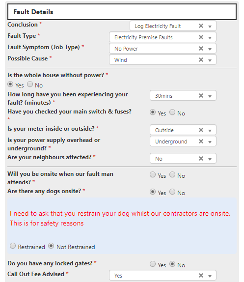Expand the neighbours affected dropdown arrow
The image size is (244, 282).
(x=210, y=159)
